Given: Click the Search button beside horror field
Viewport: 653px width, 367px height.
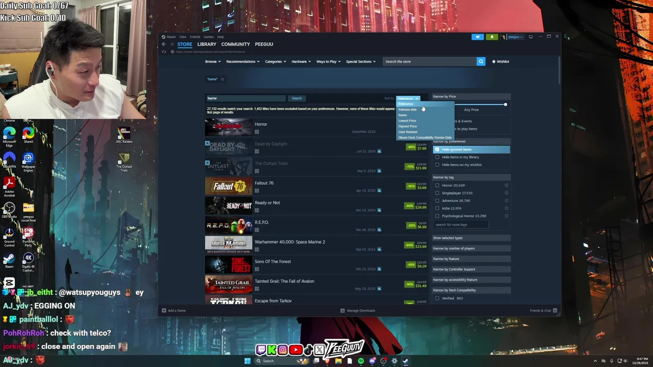Looking at the screenshot, I should pos(297,98).
